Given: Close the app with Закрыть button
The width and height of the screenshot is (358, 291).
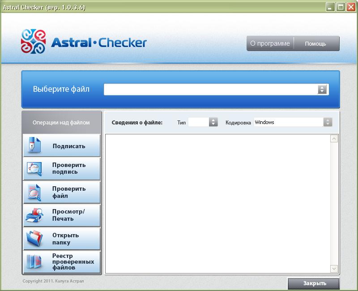Looking at the screenshot, I should point(314,283).
